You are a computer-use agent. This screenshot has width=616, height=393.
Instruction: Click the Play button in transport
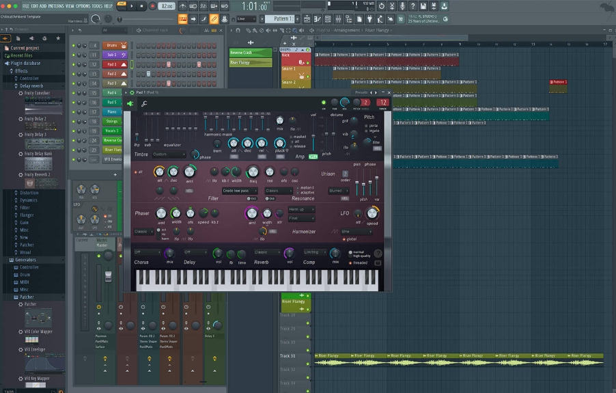(x=132, y=6)
